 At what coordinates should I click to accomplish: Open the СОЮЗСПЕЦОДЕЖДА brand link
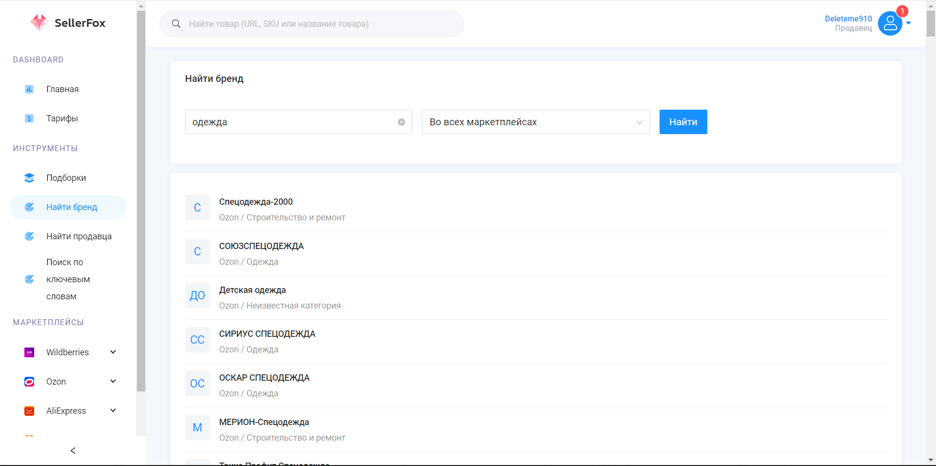click(x=261, y=246)
